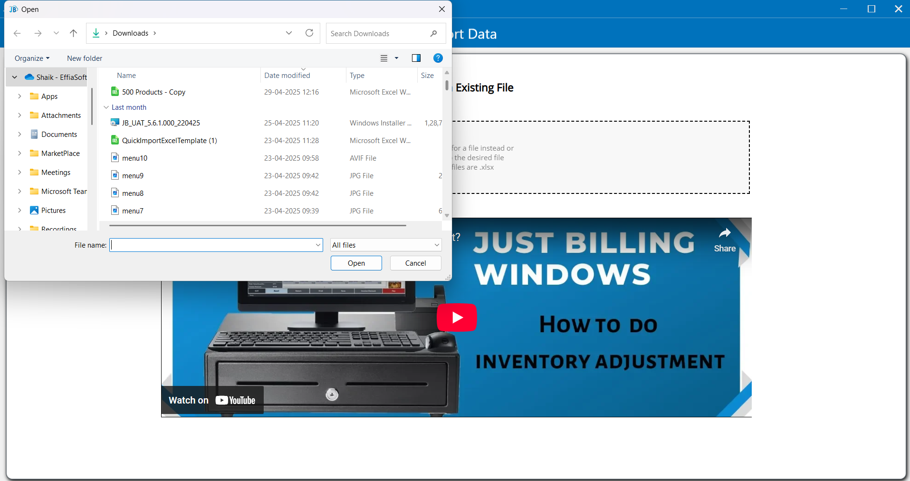The height and width of the screenshot is (481, 910).
Task: Open the dialog Help icon
Action: tap(438, 58)
